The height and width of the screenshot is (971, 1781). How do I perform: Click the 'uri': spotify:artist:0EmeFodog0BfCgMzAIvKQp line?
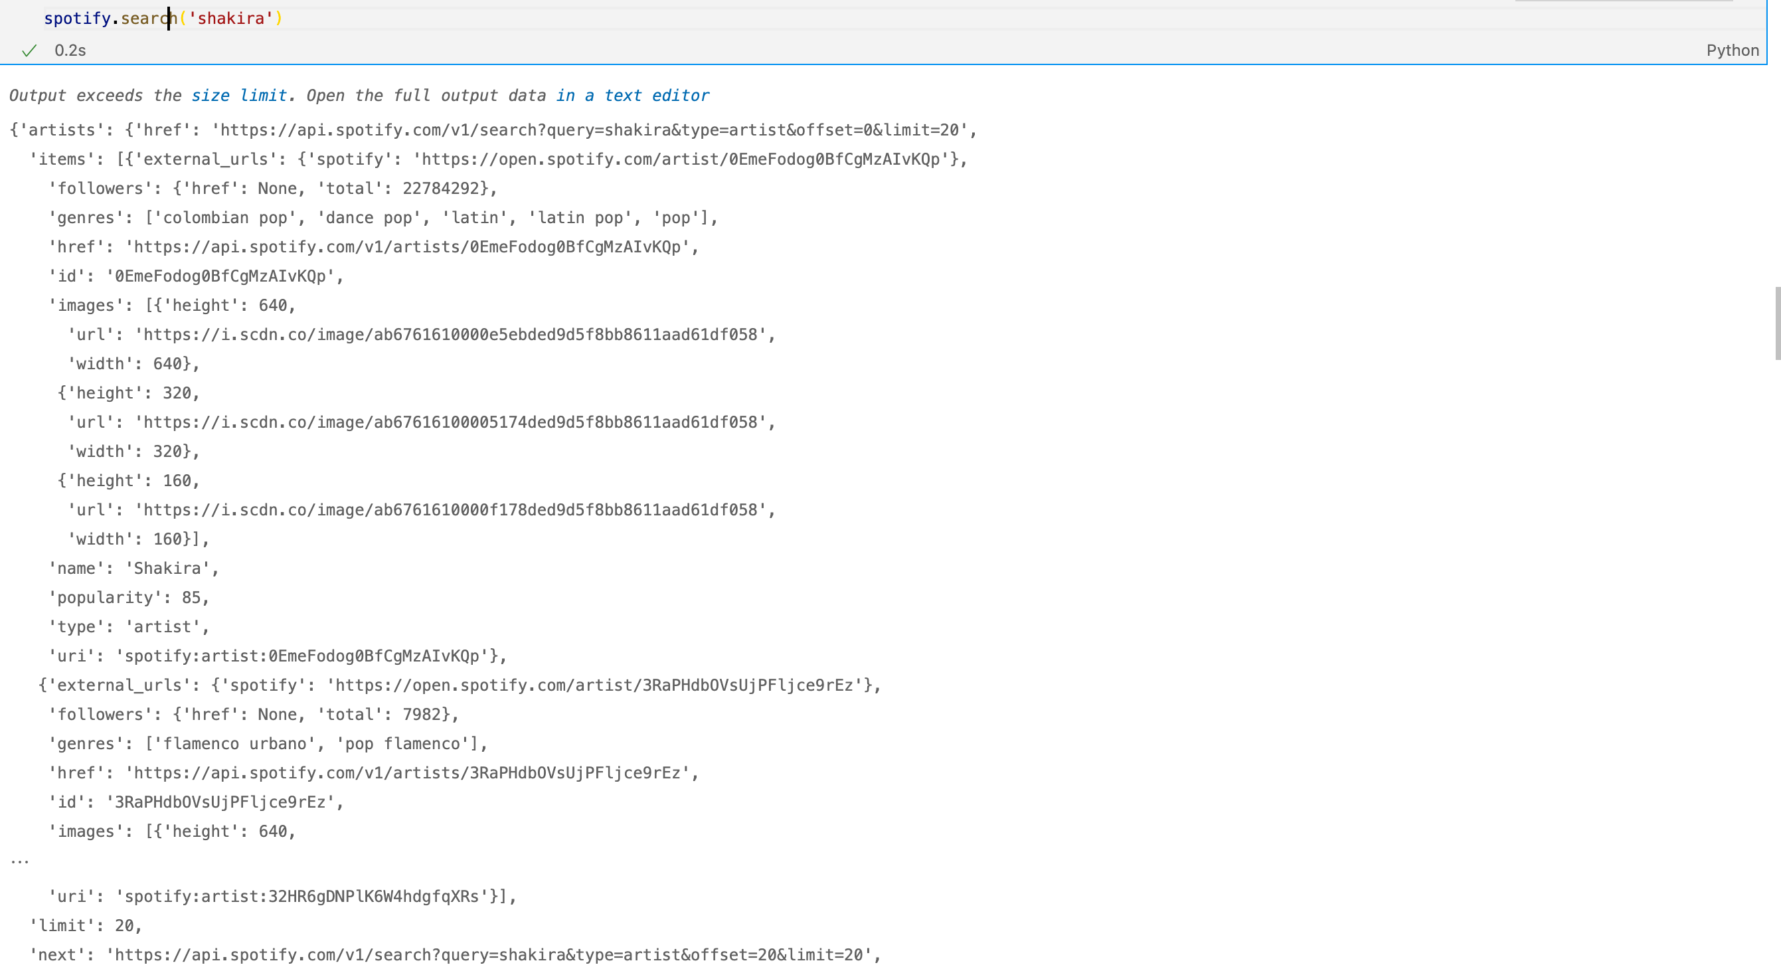pyautogui.click(x=278, y=656)
